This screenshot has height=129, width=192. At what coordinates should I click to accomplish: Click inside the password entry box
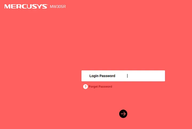(145, 76)
